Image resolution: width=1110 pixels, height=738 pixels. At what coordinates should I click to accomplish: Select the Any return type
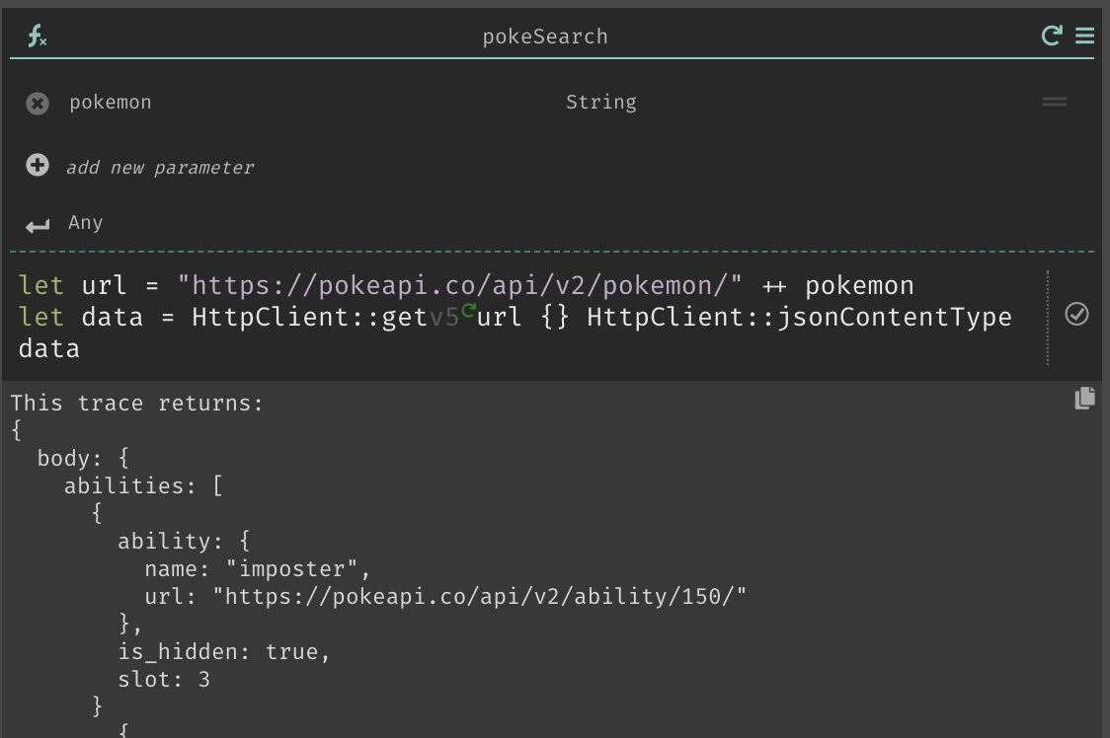pos(86,223)
